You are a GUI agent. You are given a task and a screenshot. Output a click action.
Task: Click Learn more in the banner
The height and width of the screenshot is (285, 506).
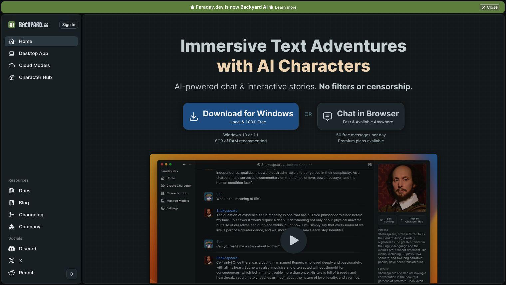tap(286, 7)
